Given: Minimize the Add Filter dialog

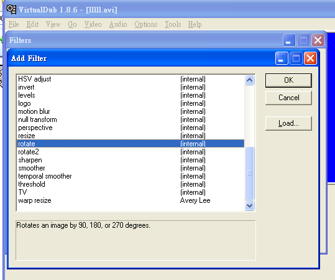Looking at the screenshot, I should point(282,58).
